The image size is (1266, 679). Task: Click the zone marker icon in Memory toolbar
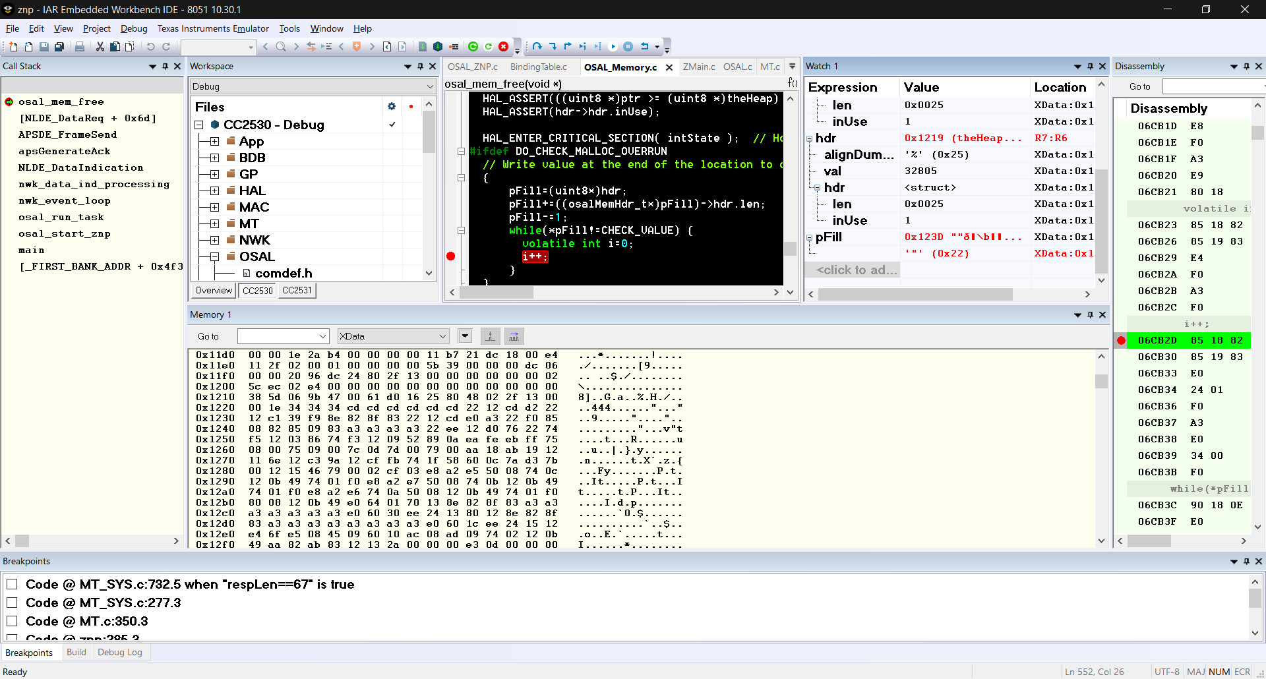coord(490,336)
